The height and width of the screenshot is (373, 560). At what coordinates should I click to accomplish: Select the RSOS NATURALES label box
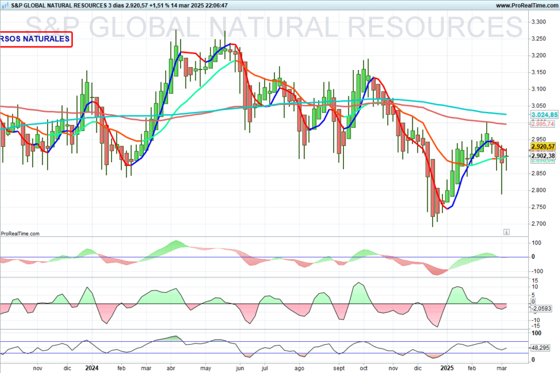(36, 39)
